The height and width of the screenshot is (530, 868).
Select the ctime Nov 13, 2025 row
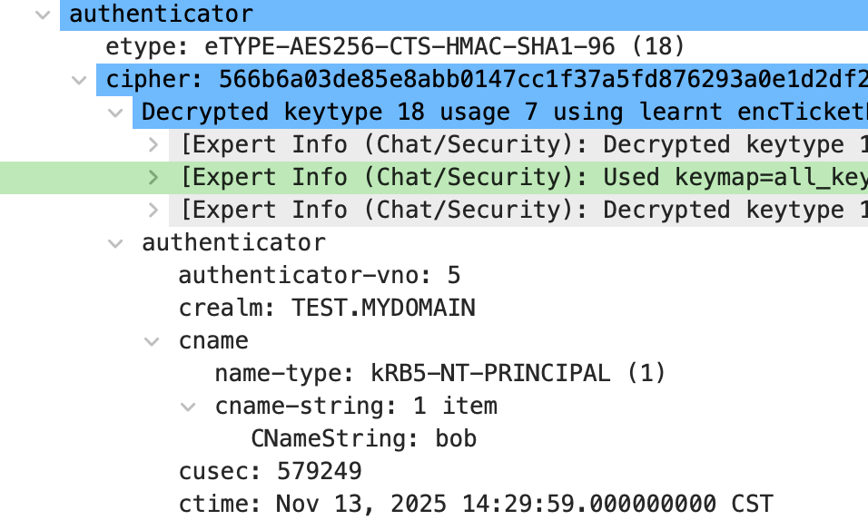(475, 505)
